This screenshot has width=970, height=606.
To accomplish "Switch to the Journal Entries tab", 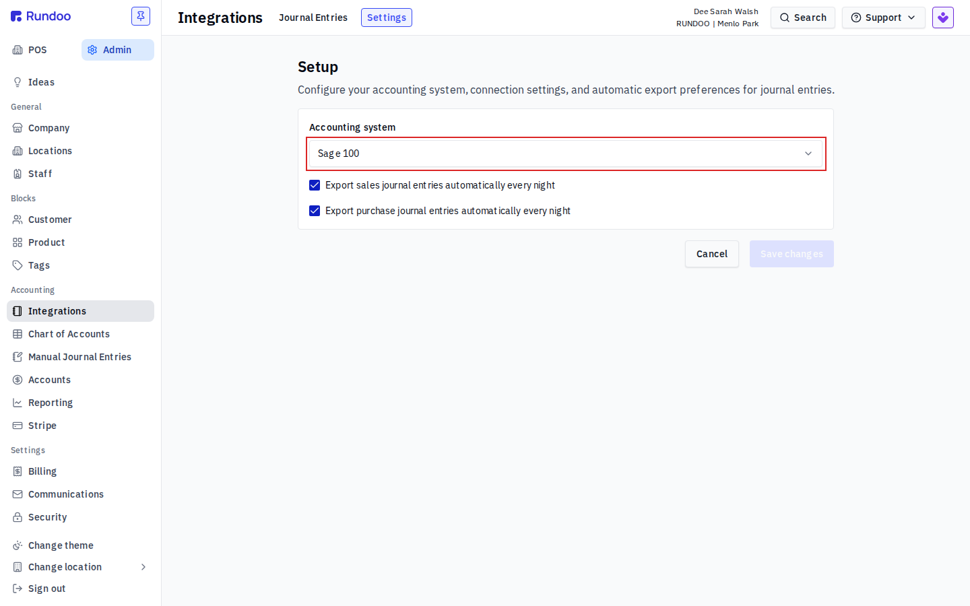I will coord(313,18).
